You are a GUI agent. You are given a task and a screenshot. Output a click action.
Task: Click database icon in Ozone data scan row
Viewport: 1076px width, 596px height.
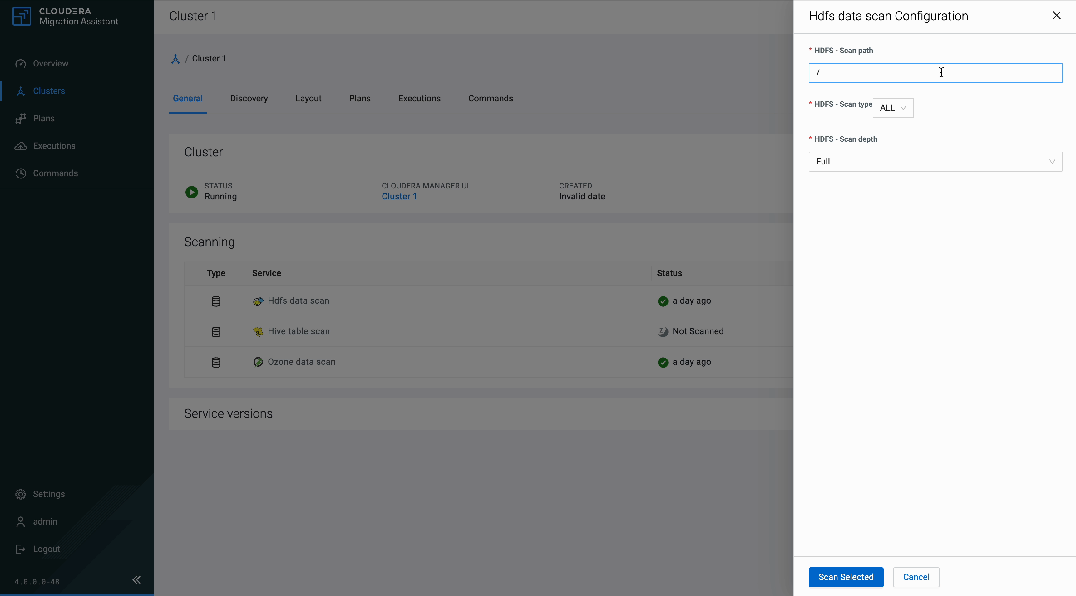pos(216,362)
